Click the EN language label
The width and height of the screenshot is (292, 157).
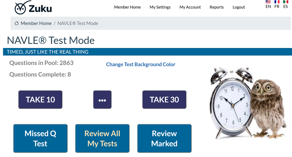click(268, 7)
